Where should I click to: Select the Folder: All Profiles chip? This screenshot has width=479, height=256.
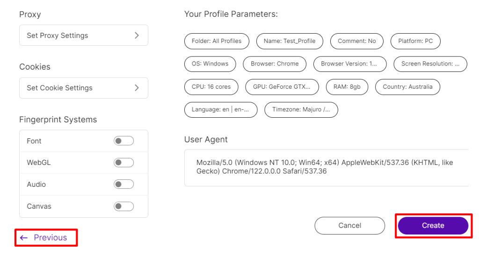pyautogui.click(x=217, y=41)
